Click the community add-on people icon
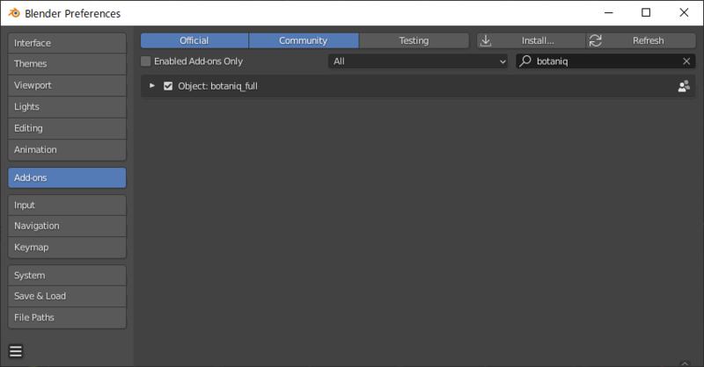The height and width of the screenshot is (367, 704). coord(684,86)
